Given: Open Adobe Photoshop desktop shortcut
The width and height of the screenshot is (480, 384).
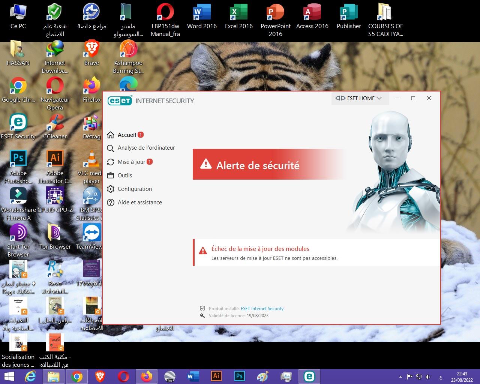Looking at the screenshot, I should [x=18, y=167].
